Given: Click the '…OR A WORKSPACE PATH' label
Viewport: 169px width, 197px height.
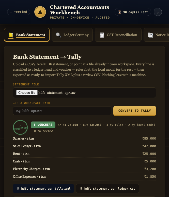Looking at the screenshot, I should (32, 103).
